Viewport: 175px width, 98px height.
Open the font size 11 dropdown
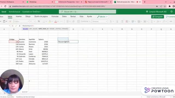(34, 21)
